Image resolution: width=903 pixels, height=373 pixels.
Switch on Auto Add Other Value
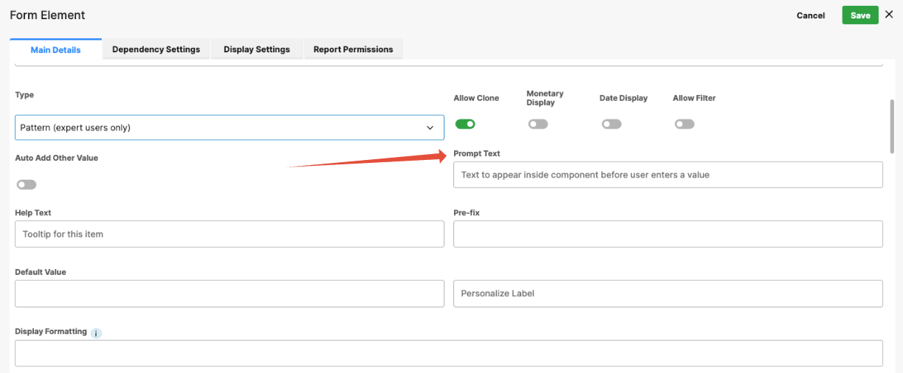point(27,184)
